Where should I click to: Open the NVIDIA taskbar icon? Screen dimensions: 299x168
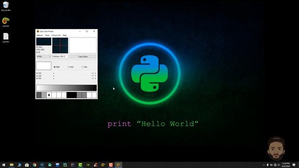88,165
